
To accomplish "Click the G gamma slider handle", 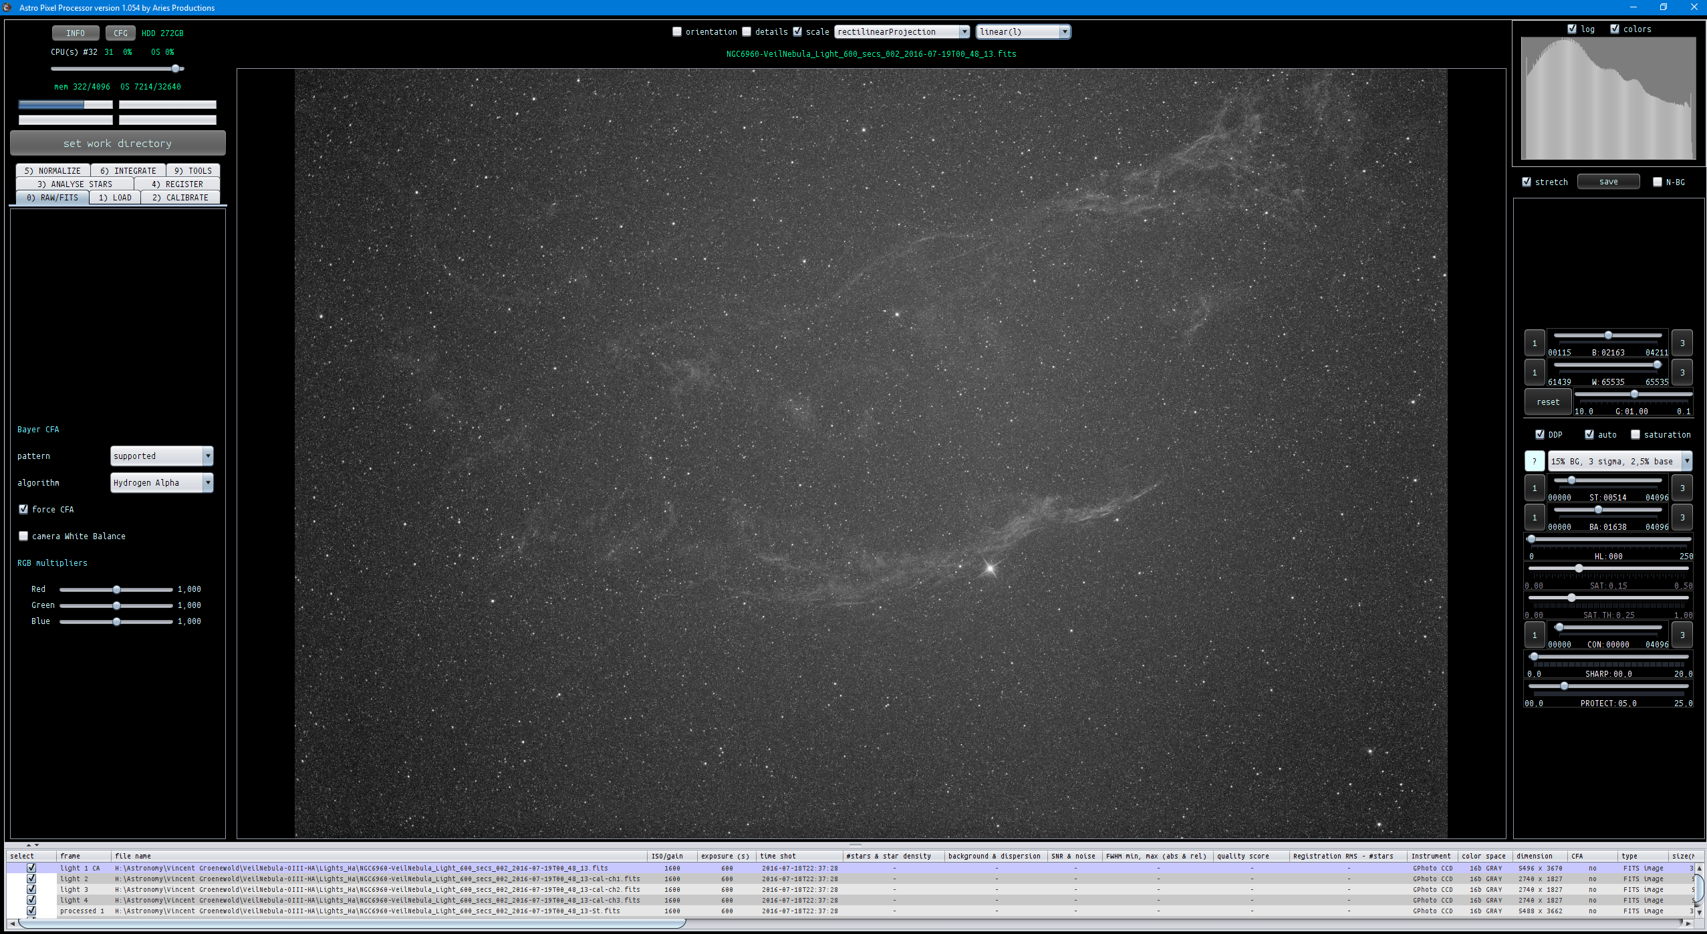I will coord(1634,394).
